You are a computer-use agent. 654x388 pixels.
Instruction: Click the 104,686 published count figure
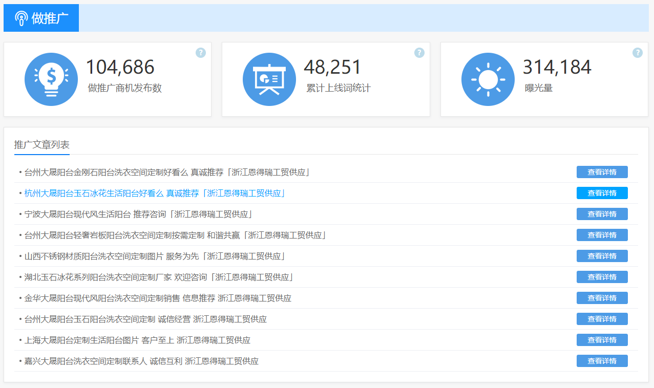[x=120, y=68]
